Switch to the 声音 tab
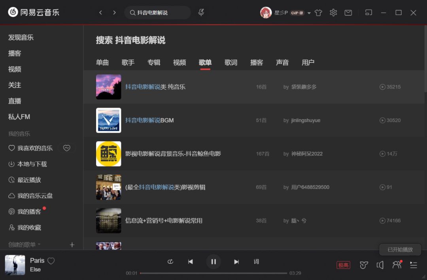The width and height of the screenshot is (427, 280). pos(282,62)
